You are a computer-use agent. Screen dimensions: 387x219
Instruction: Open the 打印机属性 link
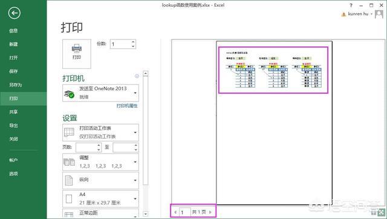(127, 106)
